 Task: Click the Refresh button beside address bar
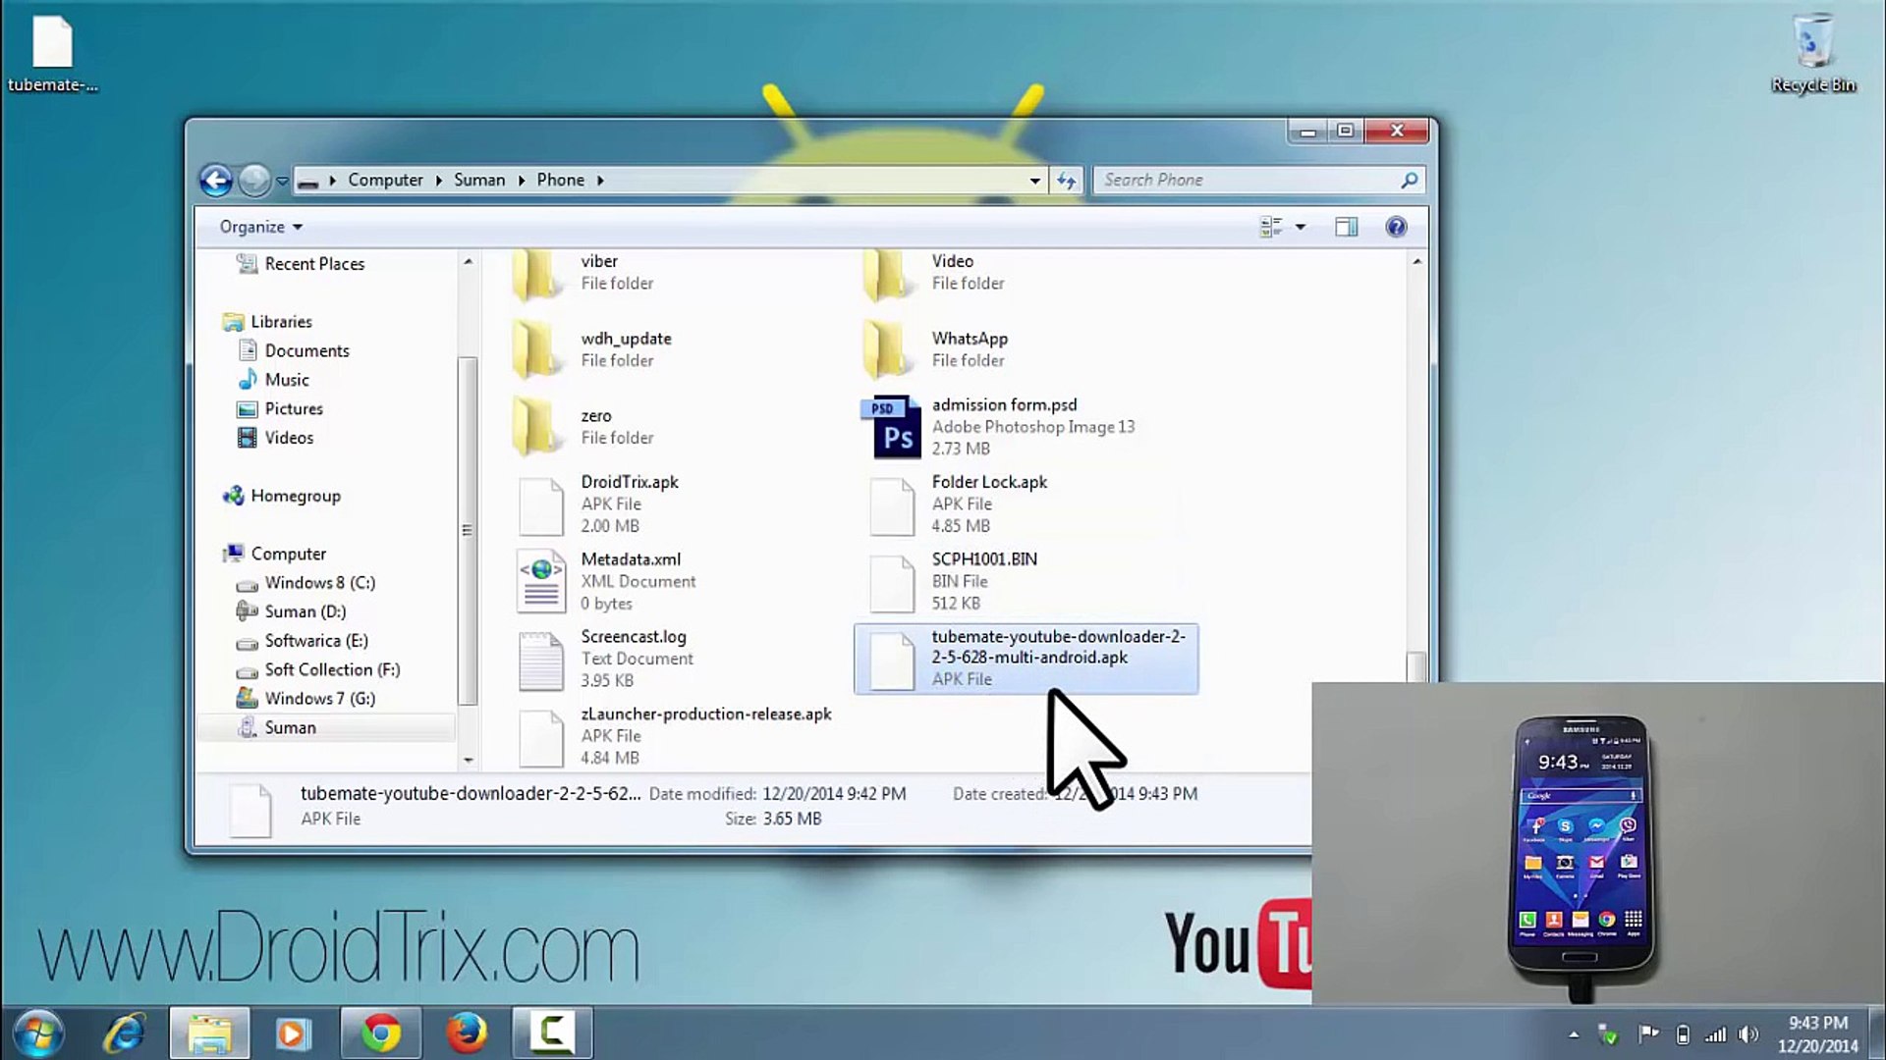click(x=1066, y=181)
